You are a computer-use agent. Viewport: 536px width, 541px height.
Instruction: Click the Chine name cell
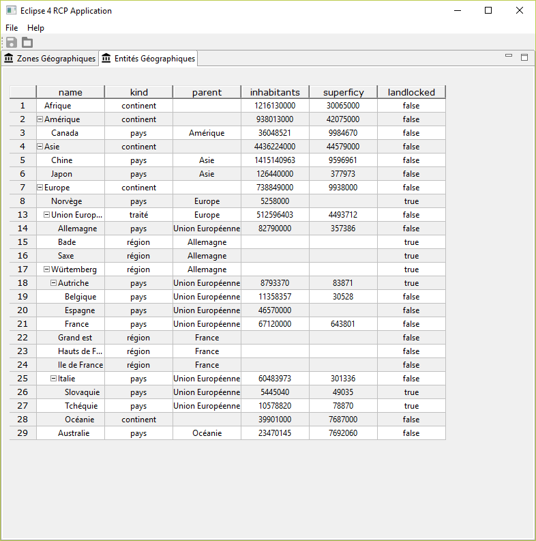coord(70,160)
